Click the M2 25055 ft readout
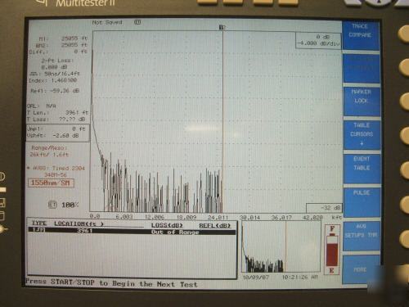 point(61,45)
